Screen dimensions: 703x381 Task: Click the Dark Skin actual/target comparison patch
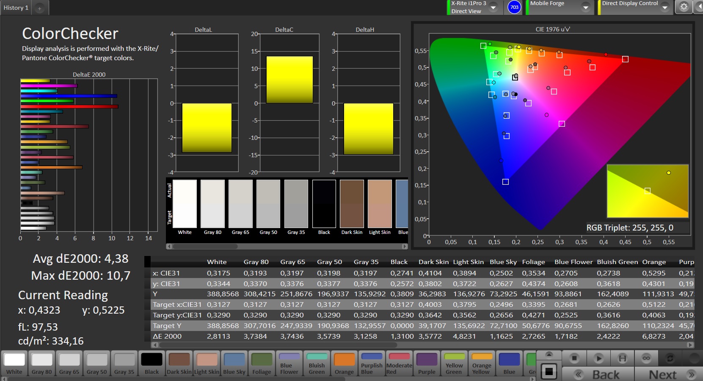352,204
